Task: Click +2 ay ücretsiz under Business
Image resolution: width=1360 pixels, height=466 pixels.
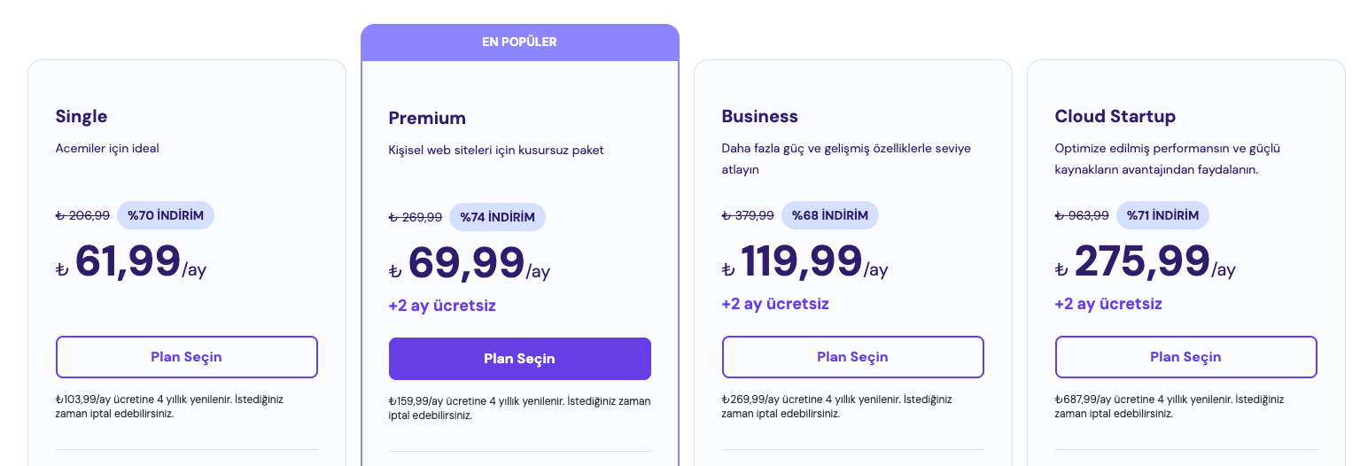Action: coord(775,304)
